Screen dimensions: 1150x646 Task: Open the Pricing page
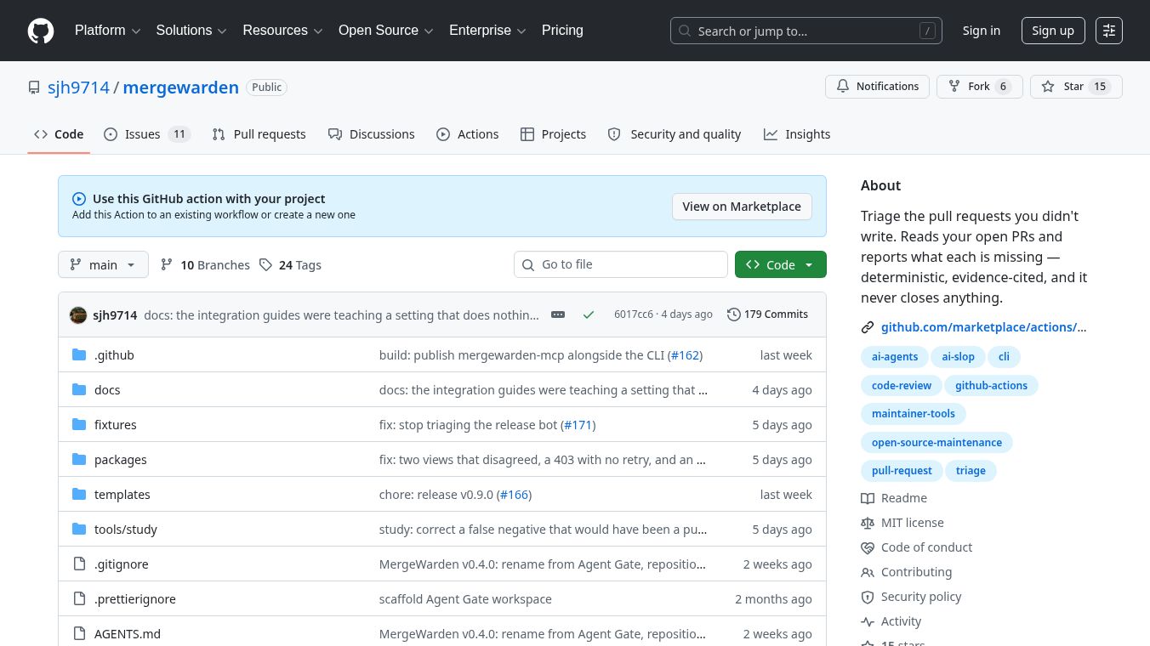[x=562, y=31]
